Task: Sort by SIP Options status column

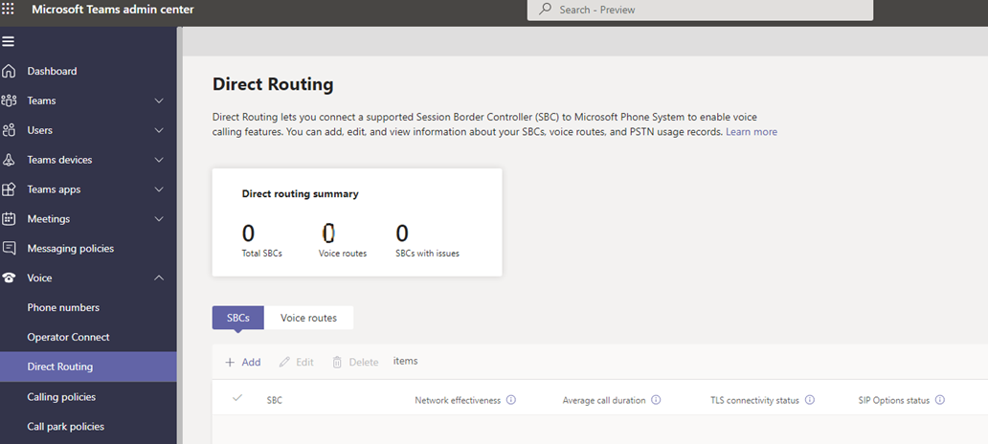Action: click(x=893, y=401)
